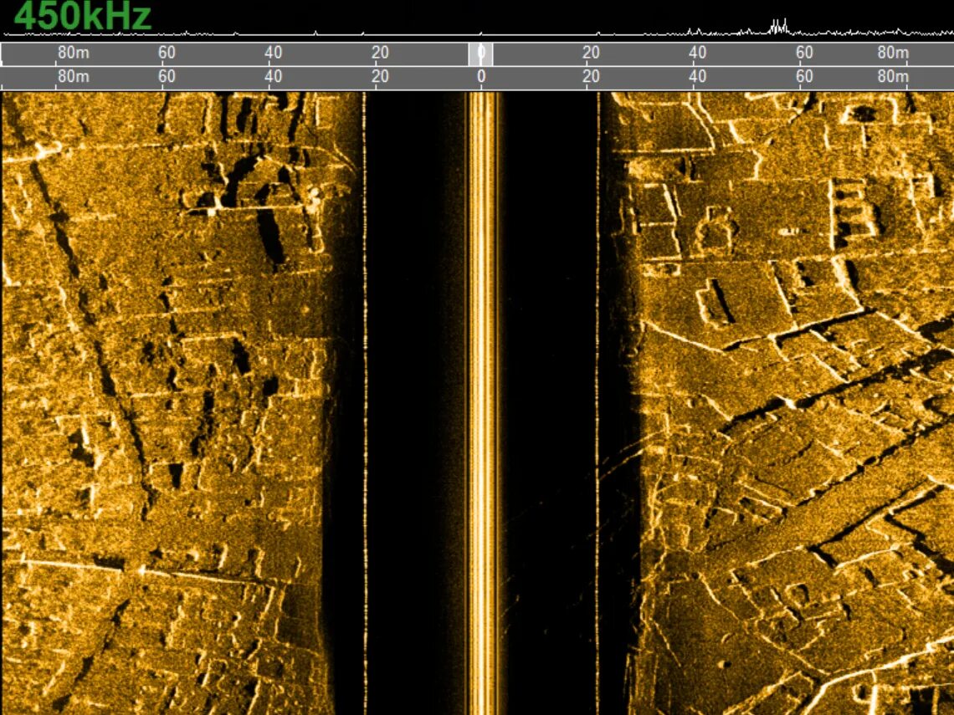
Task: Click the 40 label on the right range scale
Action: pos(697,52)
